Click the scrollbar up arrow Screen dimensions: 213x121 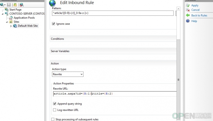coord(178,9)
